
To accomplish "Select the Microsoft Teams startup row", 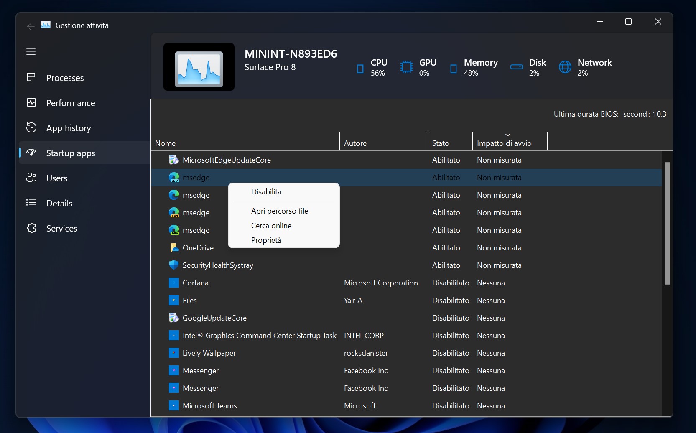I will coord(209,406).
